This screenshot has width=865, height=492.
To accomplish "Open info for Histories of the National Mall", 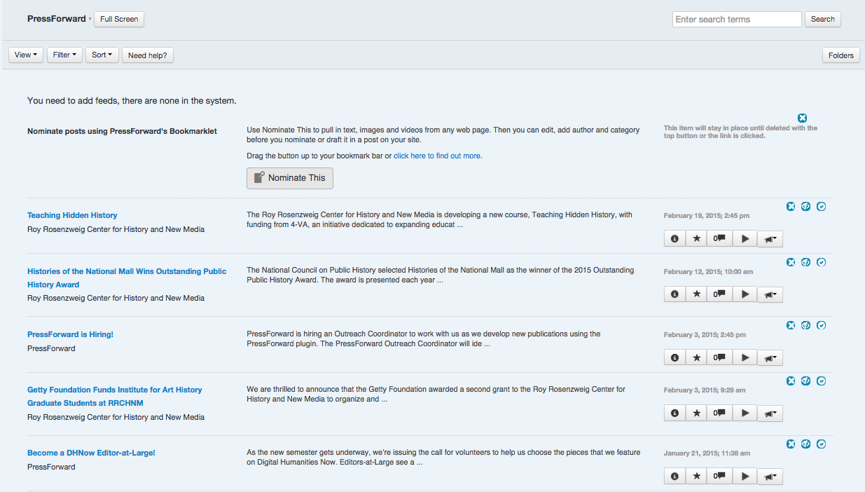I will tap(674, 294).
